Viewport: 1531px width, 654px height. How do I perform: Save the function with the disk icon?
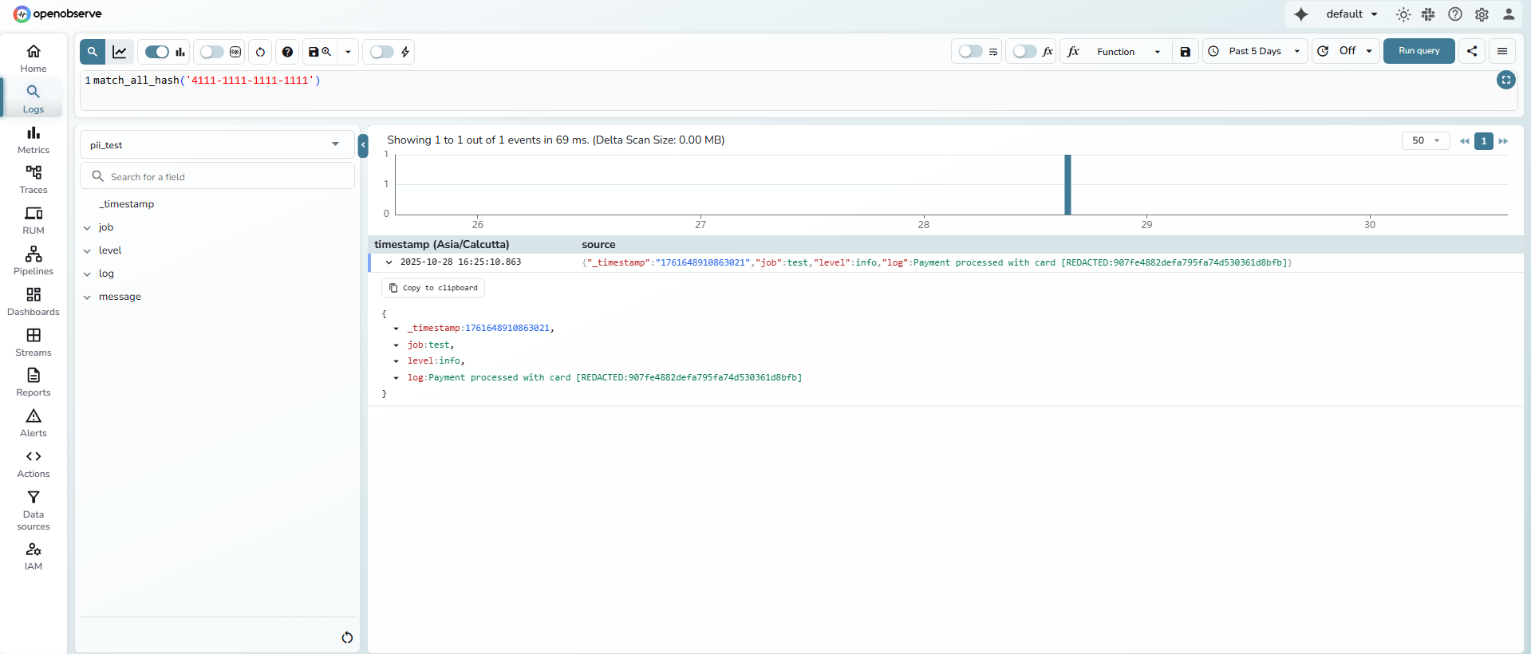point(1186,52)
